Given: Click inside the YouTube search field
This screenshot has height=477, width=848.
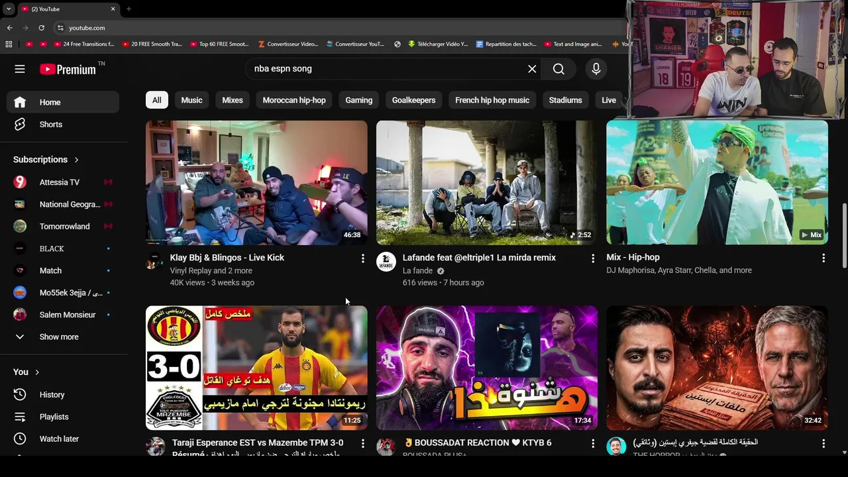Looking at the screenshot, I should tap(388, 69).
